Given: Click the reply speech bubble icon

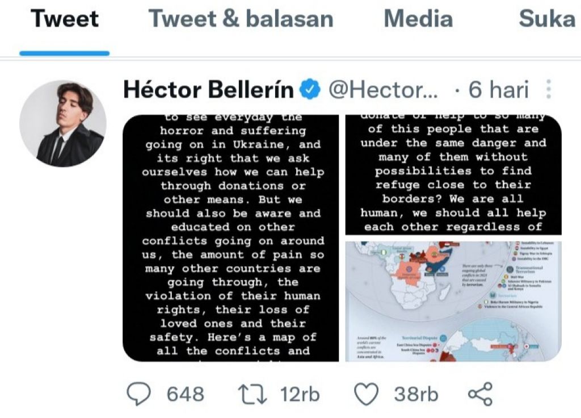Looking at the screenshot, I should coord(138,394).
